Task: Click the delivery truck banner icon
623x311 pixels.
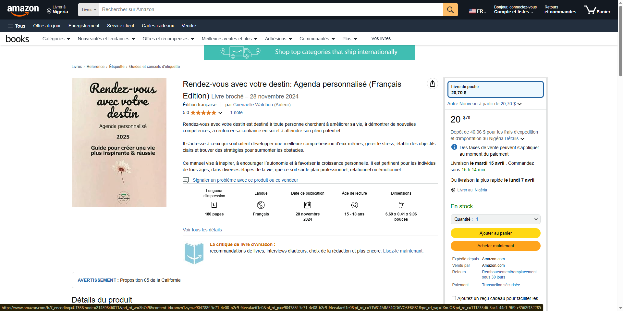Action: [x=240, y=52]
